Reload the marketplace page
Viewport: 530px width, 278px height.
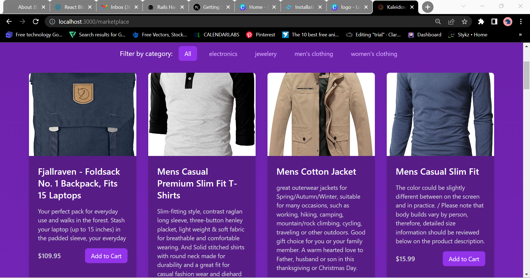(x=36, y=21)
